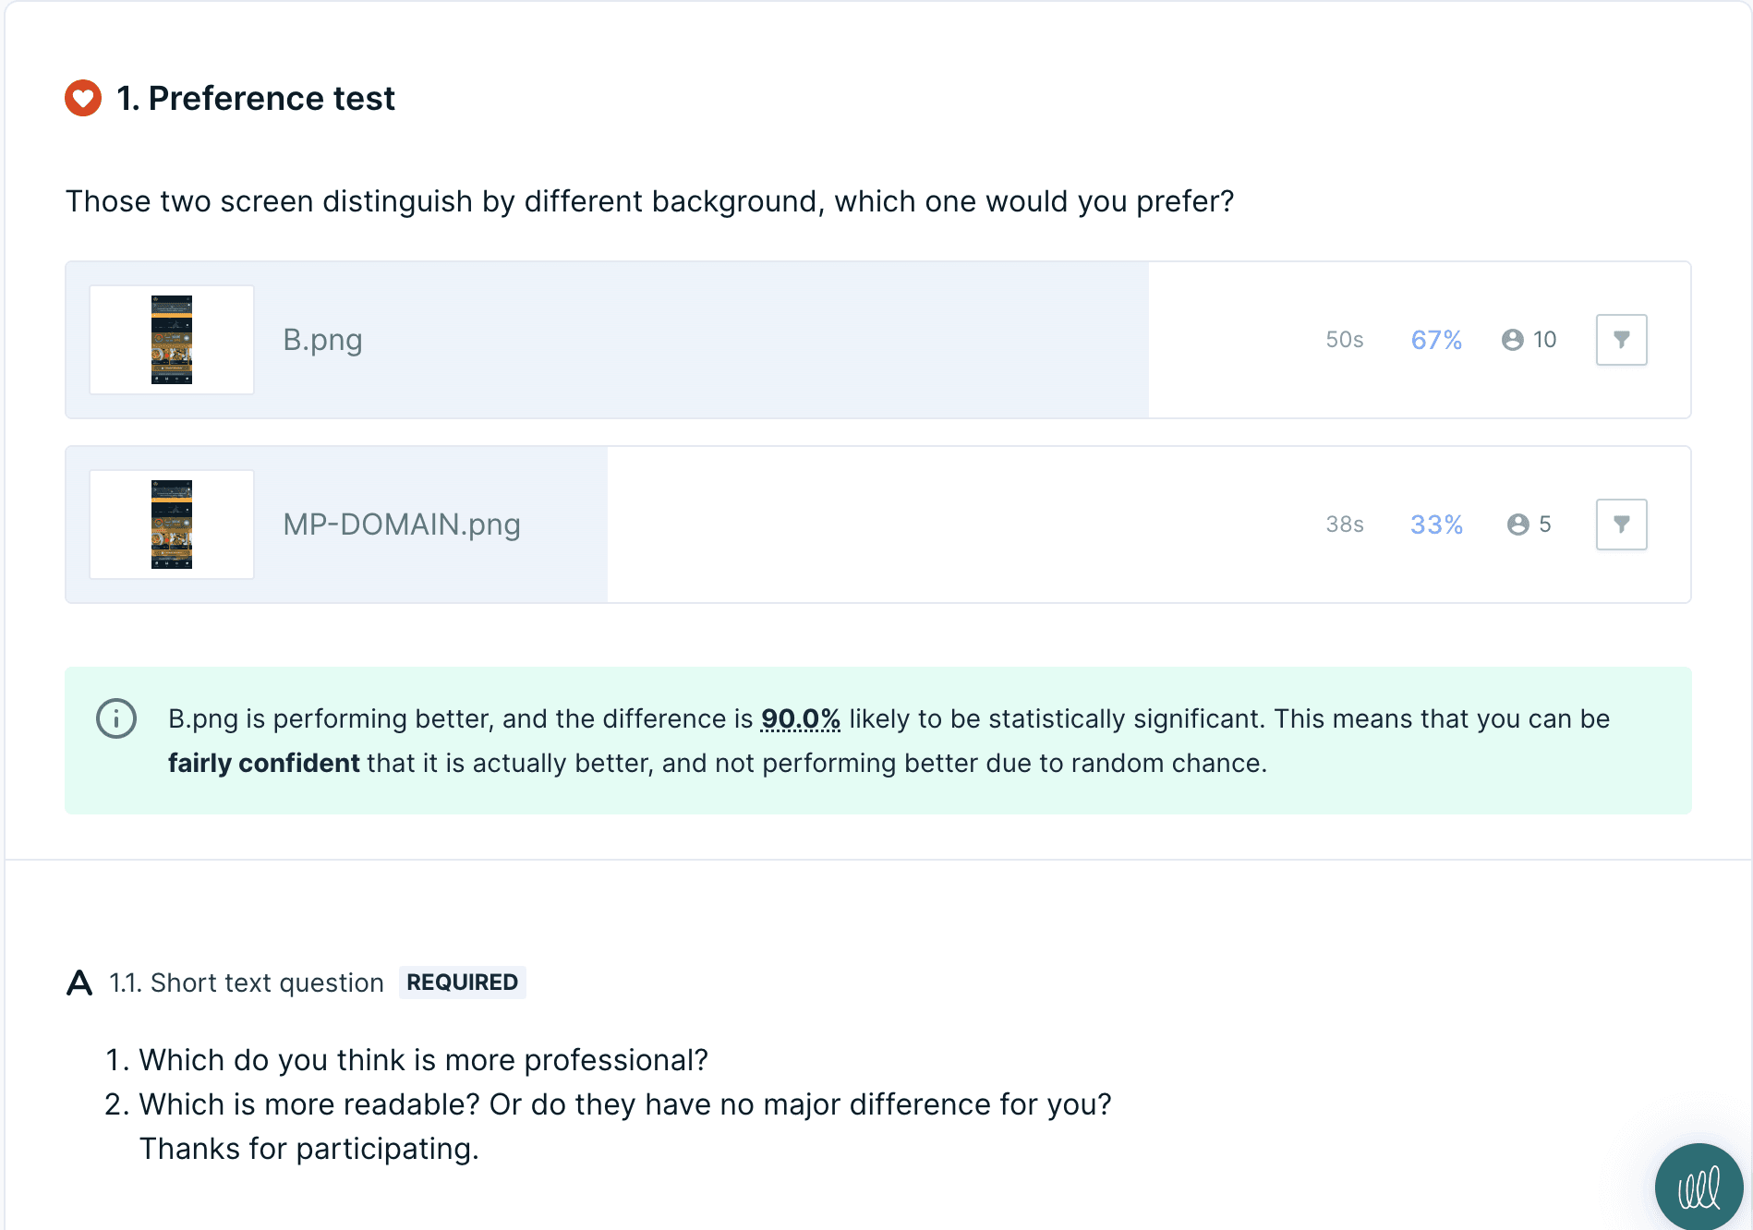Filter results by MP-DOMAIN.png responses

coord(1621,525)
